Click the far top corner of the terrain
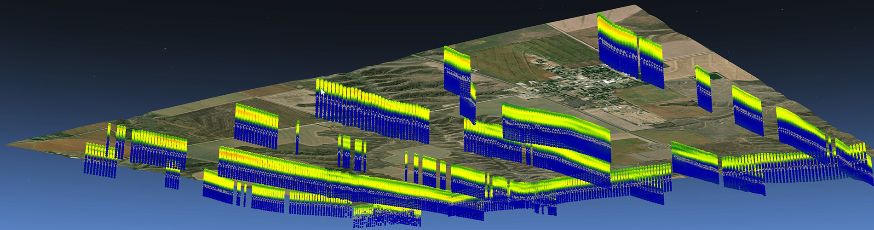Screen dimensions: 874x230 [x=635, y=6]
